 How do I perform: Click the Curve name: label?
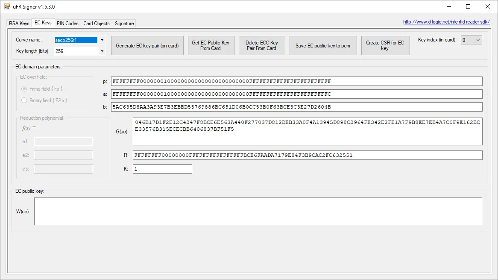29,40
